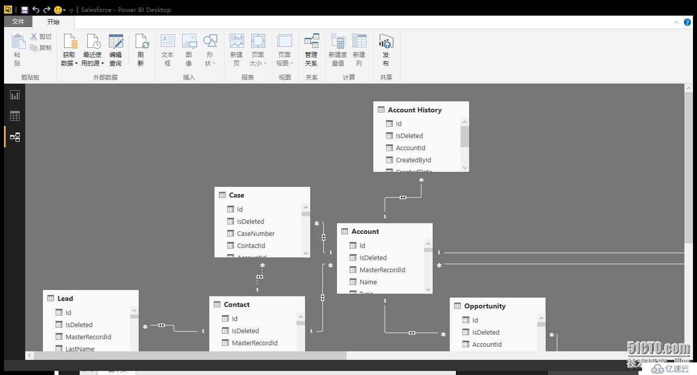Click the Id field in Lead table
Image resolution: width=697 pixels, height=375 pixels.
click(x=68, y=312)
